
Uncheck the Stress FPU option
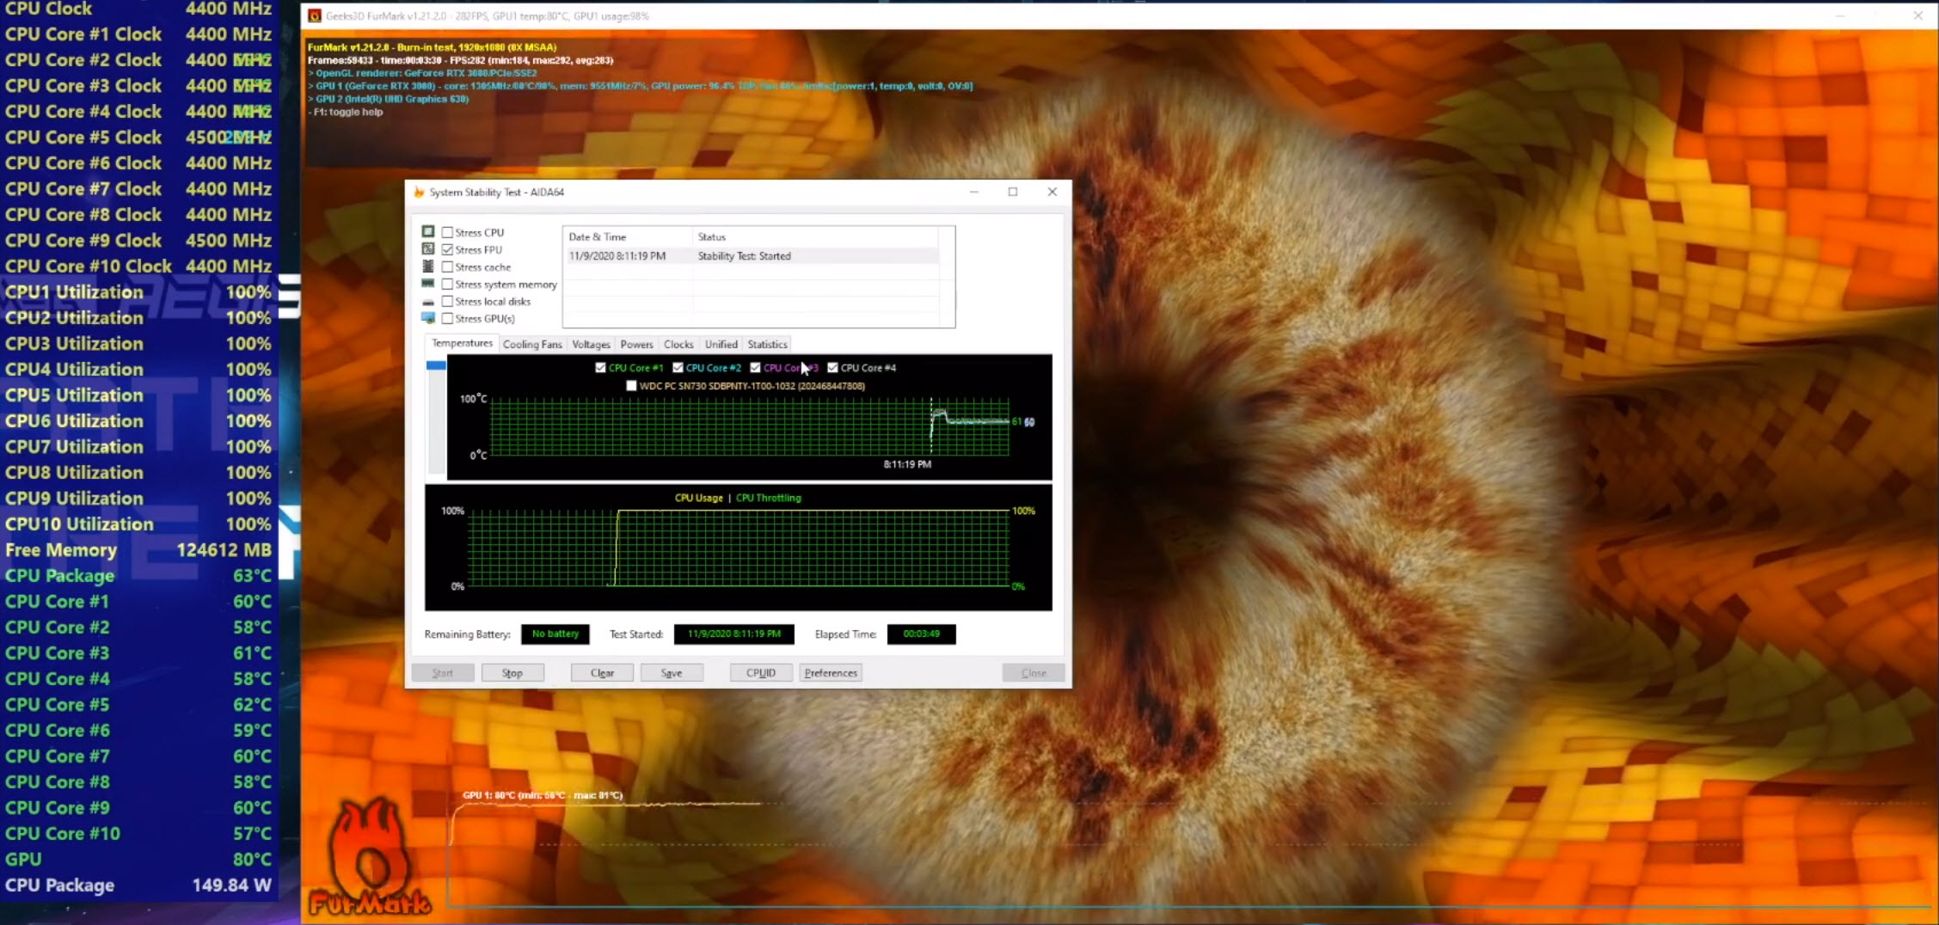point(448,250)
